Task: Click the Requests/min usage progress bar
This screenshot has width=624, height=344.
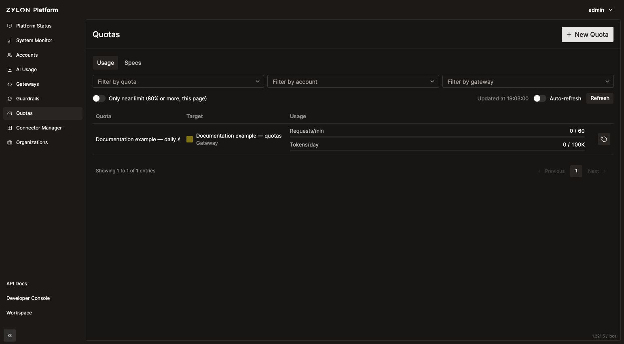Action: [x=437, y=137]
